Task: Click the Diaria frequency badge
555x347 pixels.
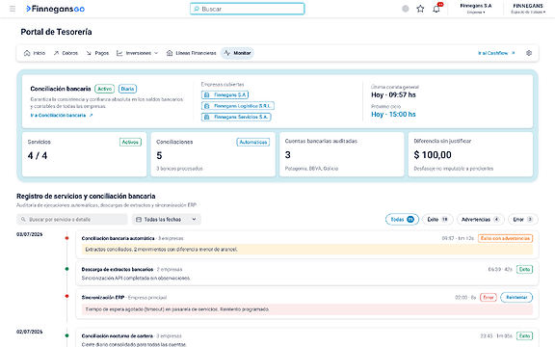Action: click(x=127, y=89)
